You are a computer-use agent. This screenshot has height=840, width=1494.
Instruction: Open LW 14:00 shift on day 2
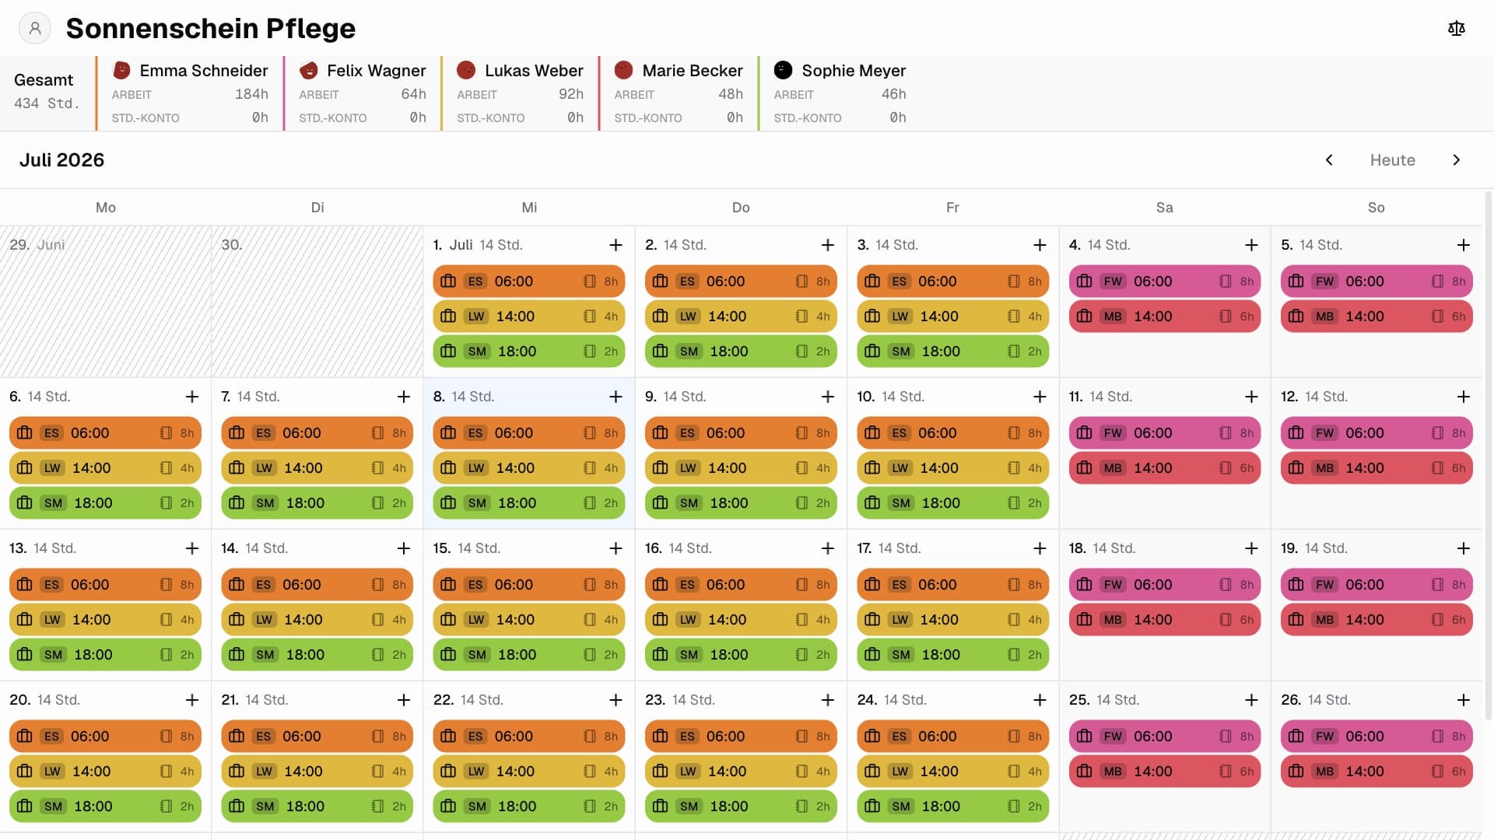[741, 316]
